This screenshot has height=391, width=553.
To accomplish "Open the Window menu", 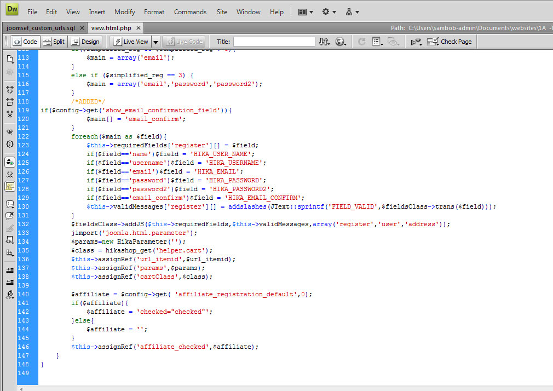I will pyautogui.click(x=248, y=12).
